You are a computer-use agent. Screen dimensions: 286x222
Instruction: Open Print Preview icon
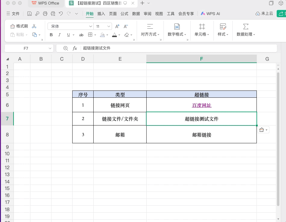point(53,14)
